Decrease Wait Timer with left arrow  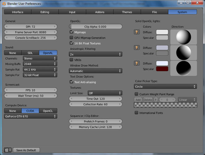click(x=7, y=96)
